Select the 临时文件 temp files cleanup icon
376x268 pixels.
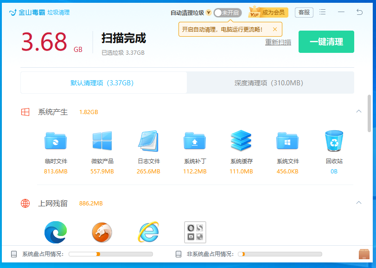55,142
